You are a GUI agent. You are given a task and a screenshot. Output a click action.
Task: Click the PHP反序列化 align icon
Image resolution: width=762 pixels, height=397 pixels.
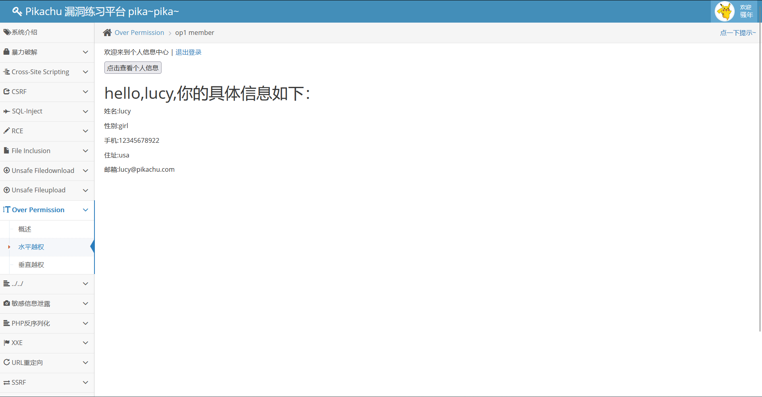(6, 323)
